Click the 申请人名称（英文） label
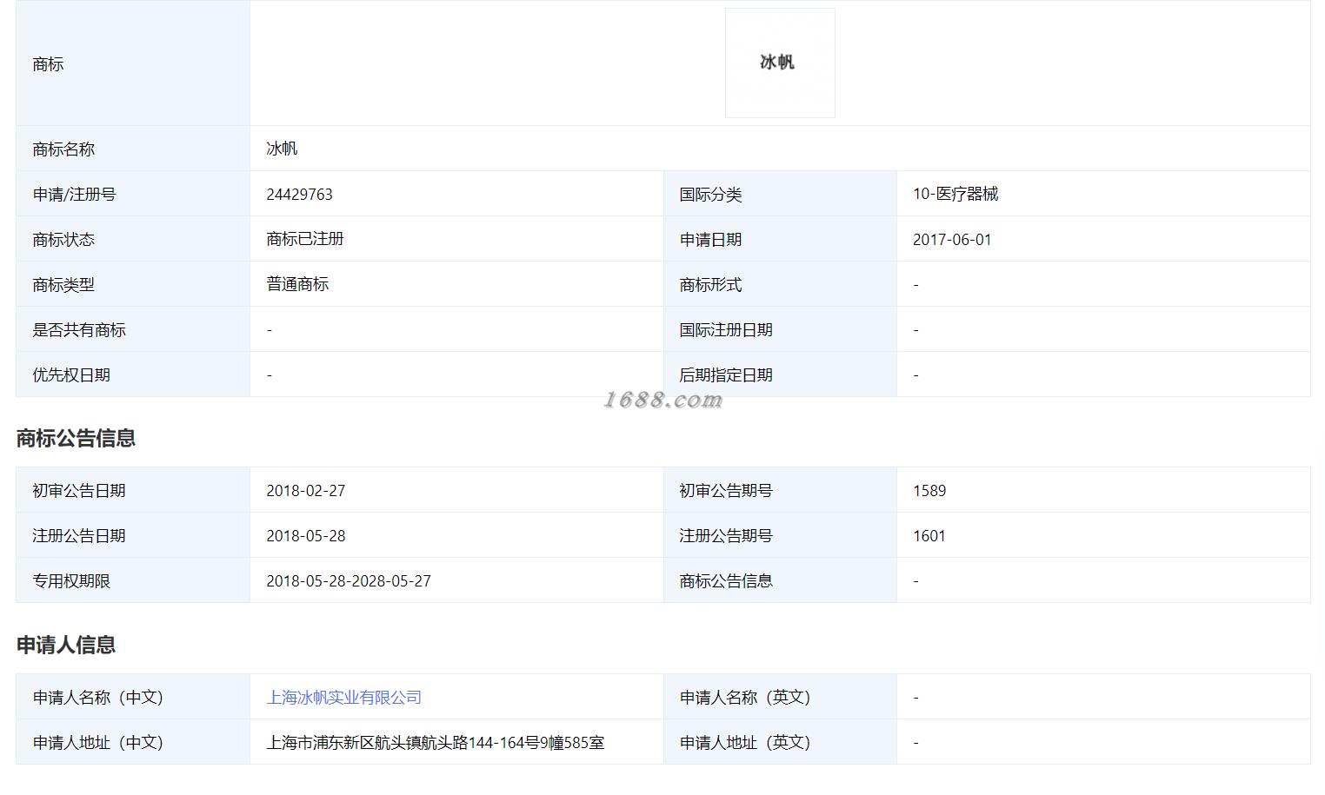 pos(745,697)
